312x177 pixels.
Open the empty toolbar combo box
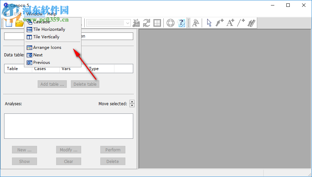109,23
